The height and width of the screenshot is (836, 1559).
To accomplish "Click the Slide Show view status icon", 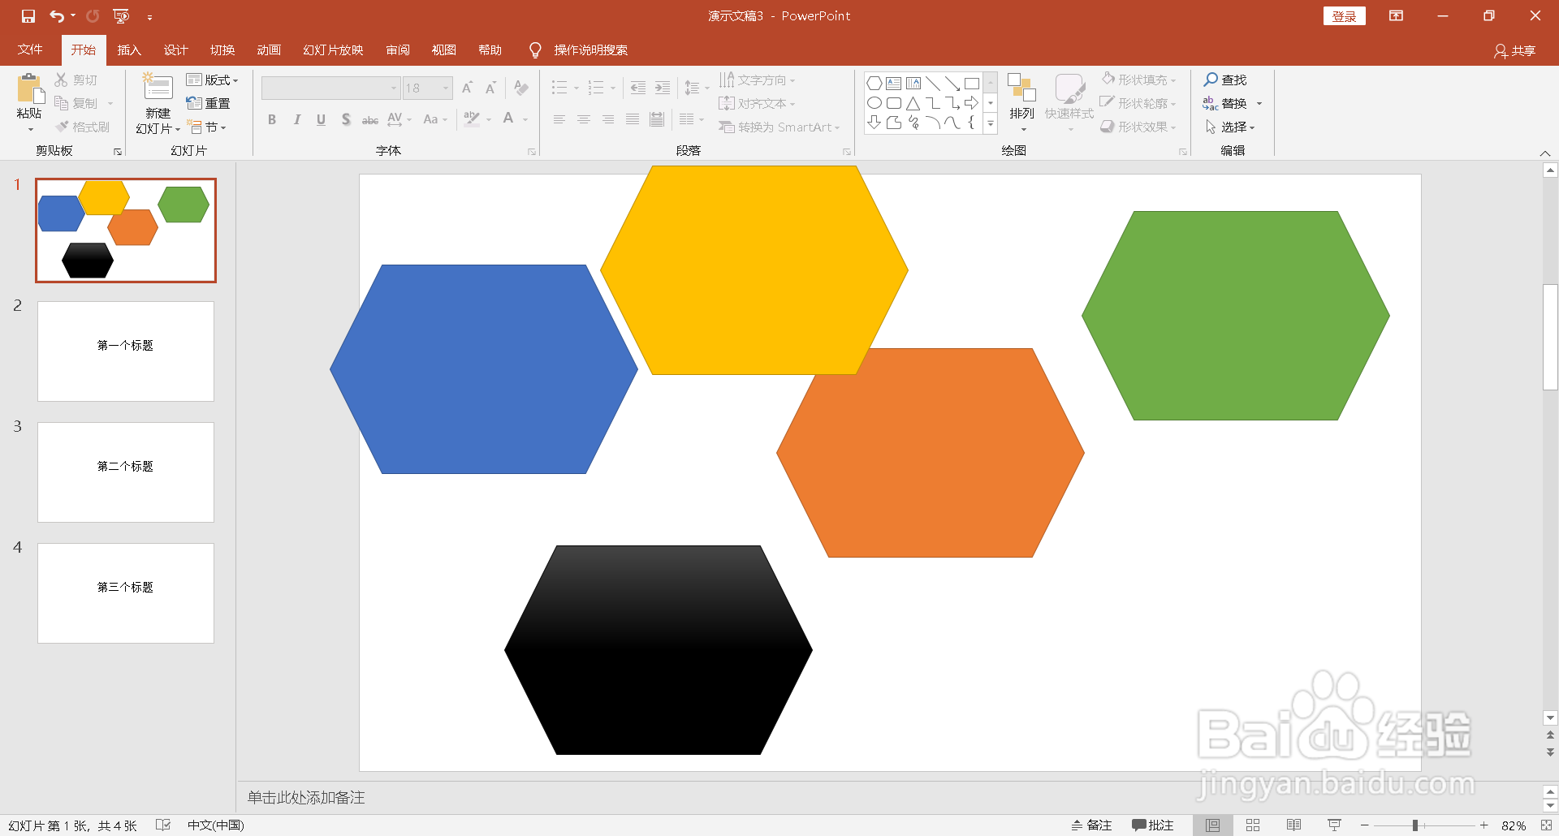I will (1334, 825).
